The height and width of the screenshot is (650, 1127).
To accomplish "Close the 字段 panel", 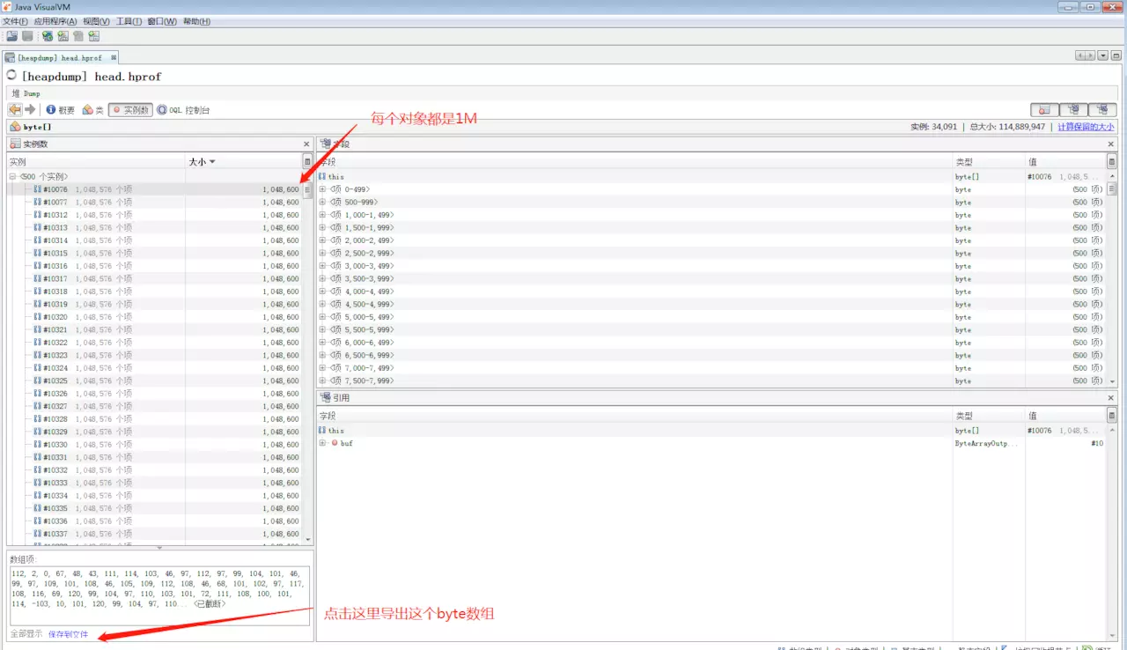I will pyautogui.click(x=1111, y=144).
